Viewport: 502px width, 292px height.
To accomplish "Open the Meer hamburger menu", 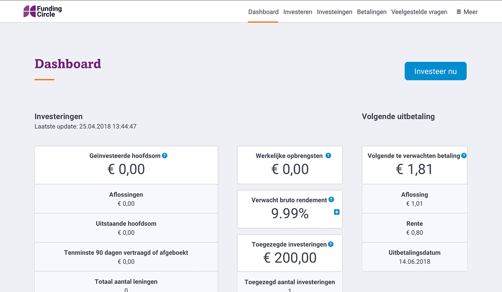I will coord(467,12).
